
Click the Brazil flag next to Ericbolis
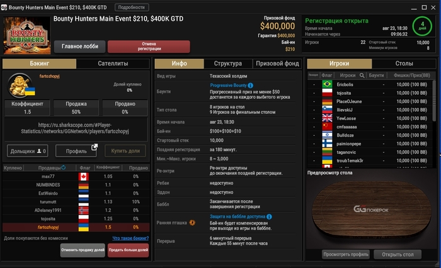[x=327, y=84]
